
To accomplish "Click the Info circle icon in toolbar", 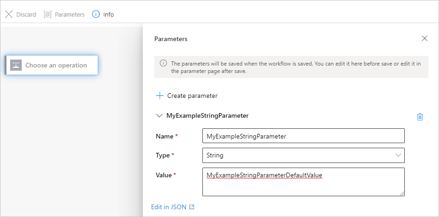I will [96, 14].
